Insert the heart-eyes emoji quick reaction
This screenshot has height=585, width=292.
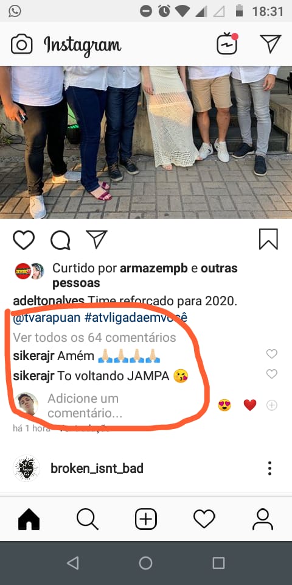(224, 405)
